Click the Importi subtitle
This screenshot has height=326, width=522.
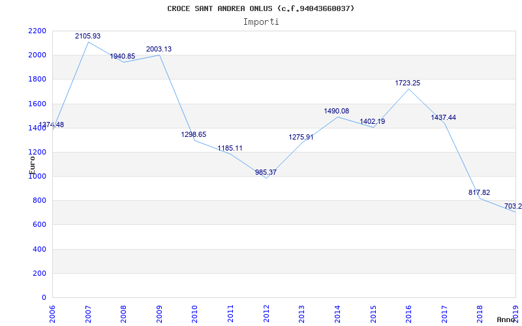261,22
